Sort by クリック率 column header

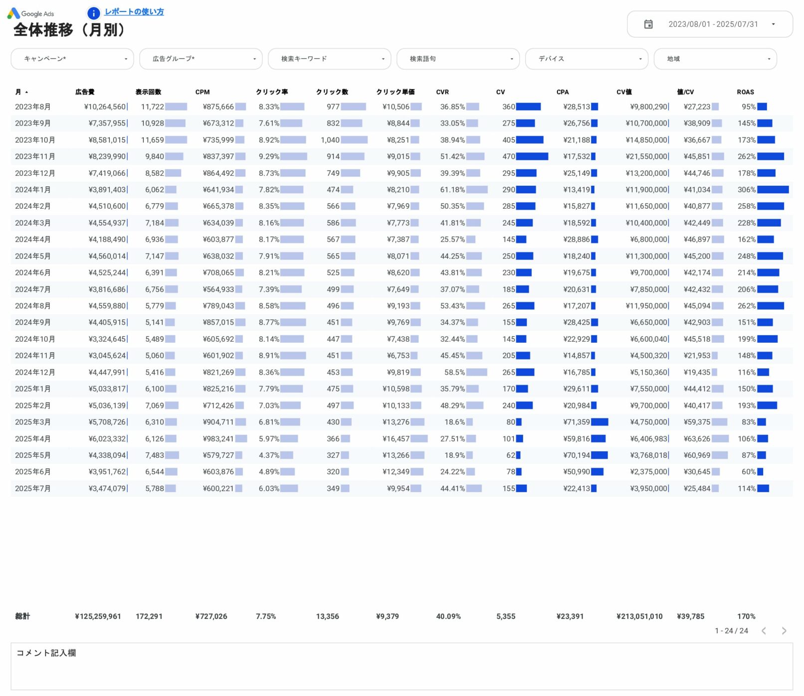tap(272, 92)
